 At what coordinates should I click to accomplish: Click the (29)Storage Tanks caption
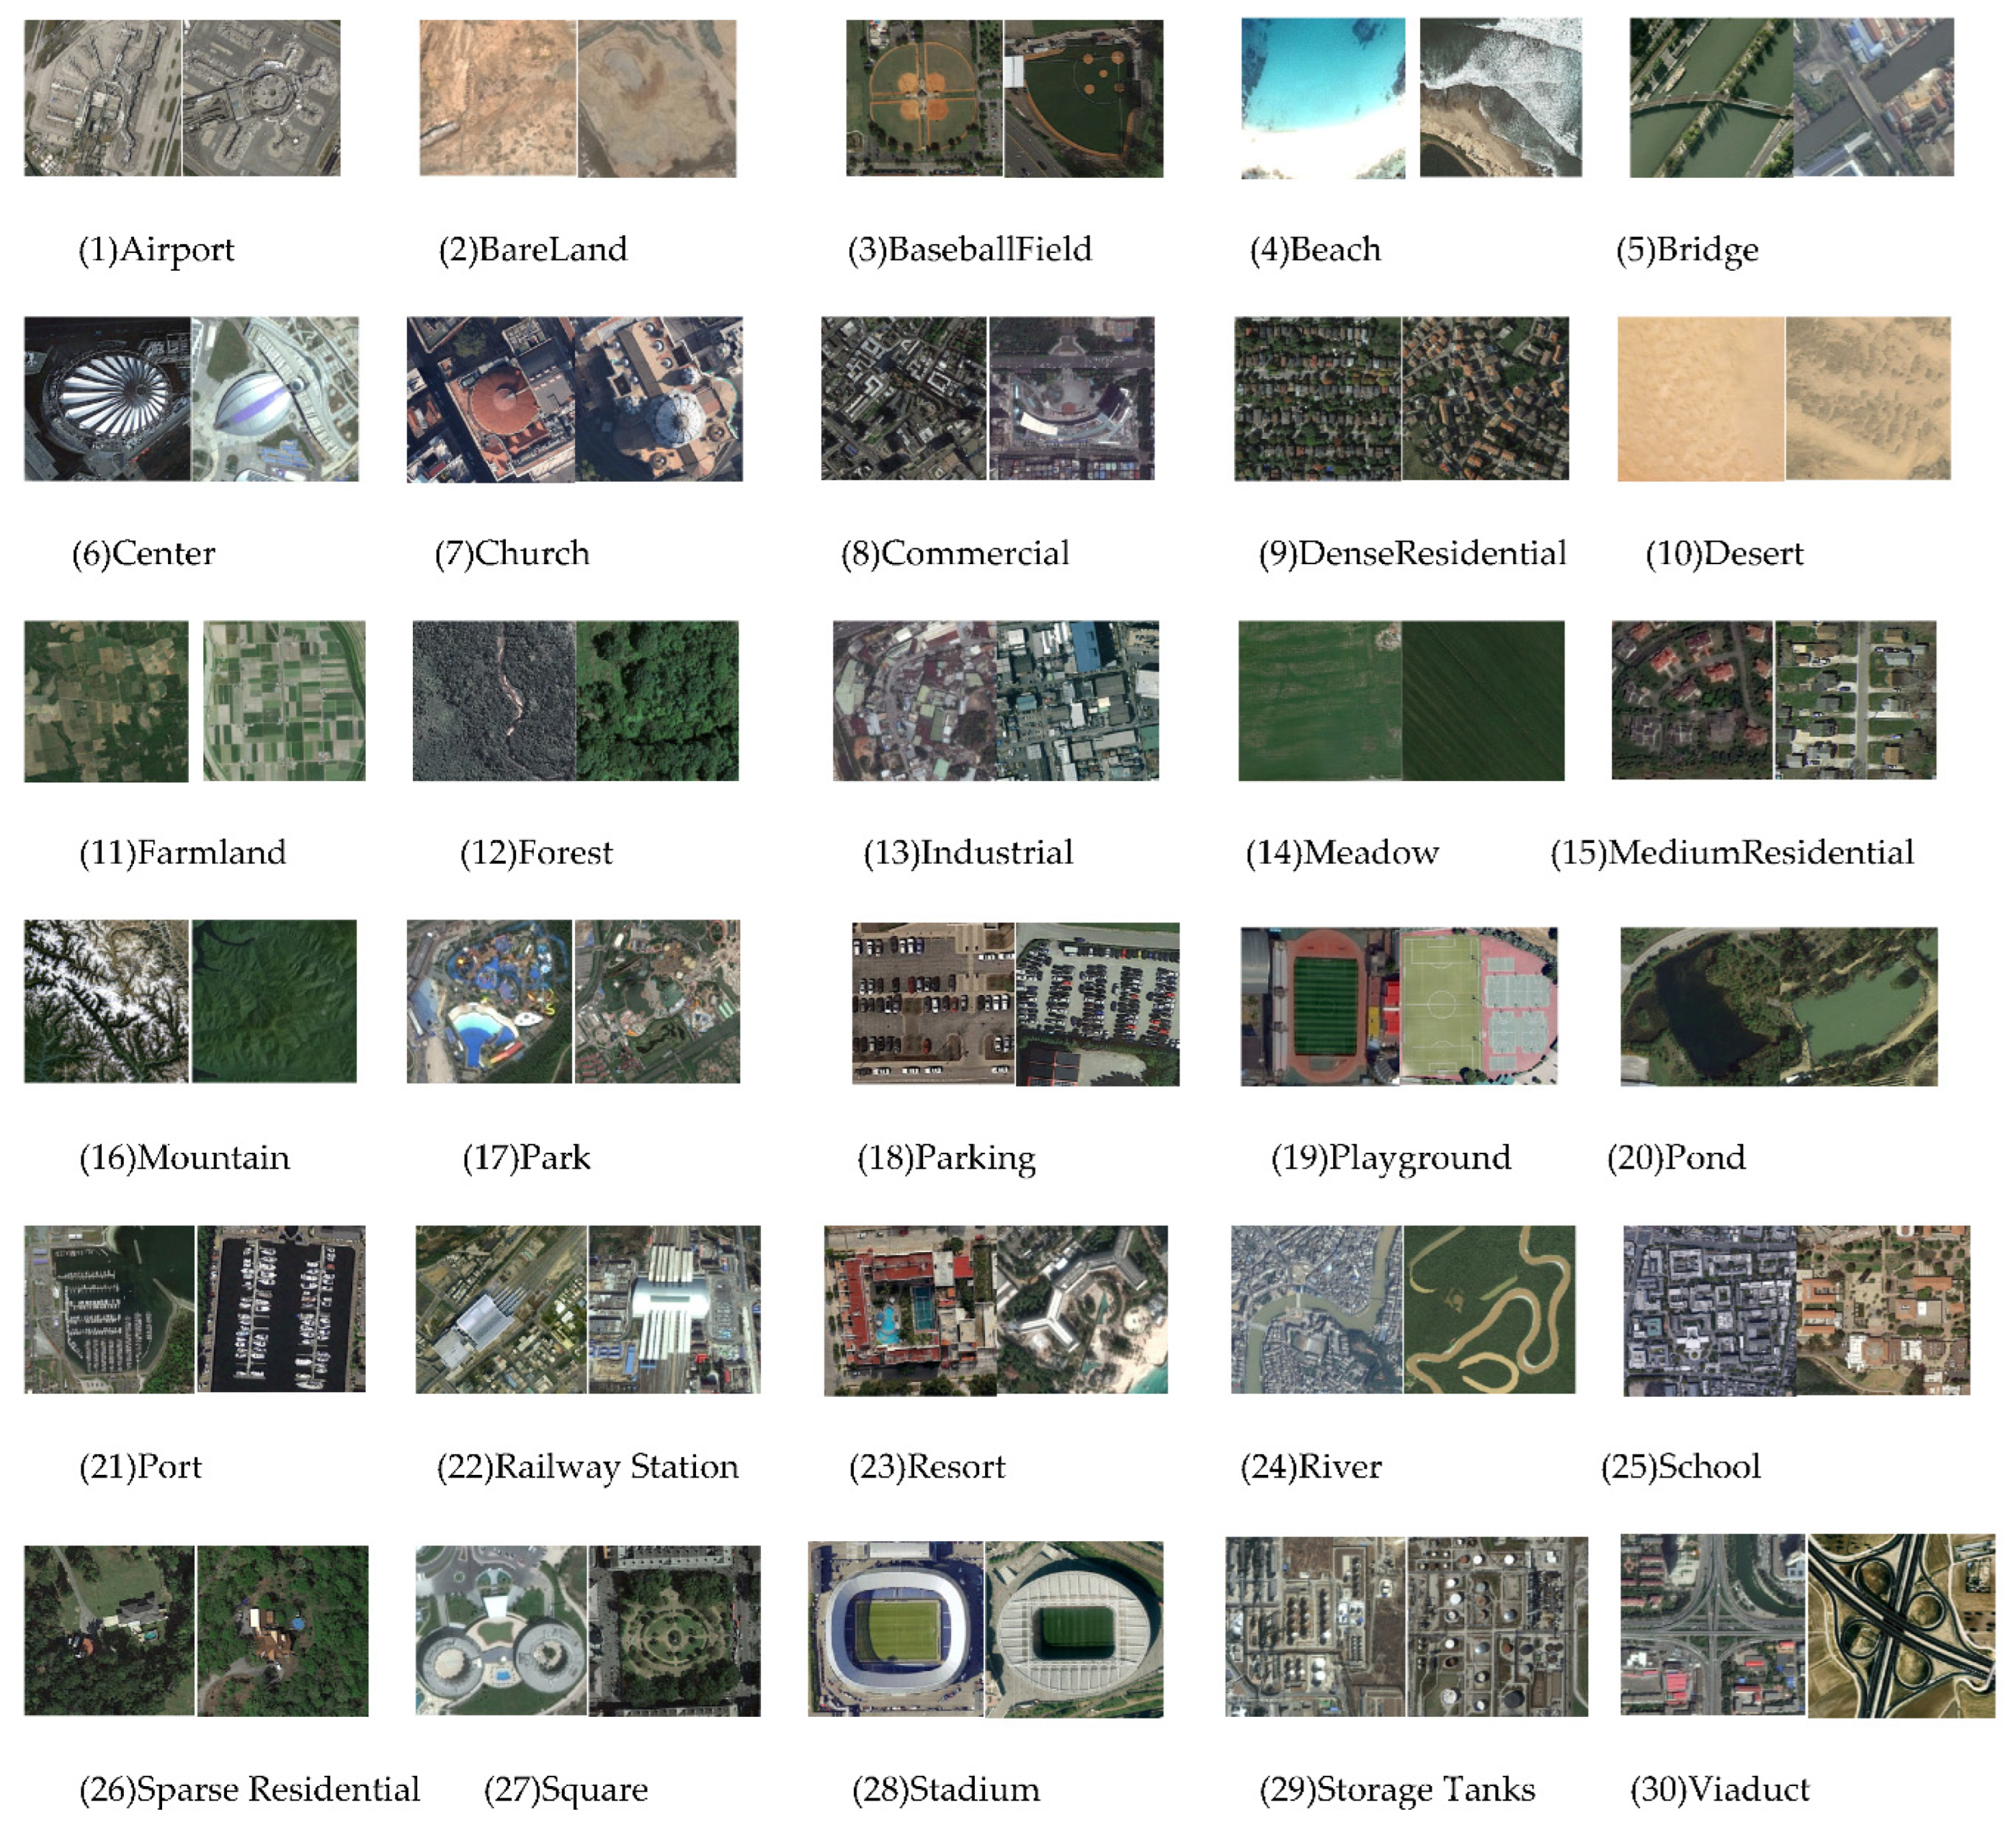coord(1397,1789)
